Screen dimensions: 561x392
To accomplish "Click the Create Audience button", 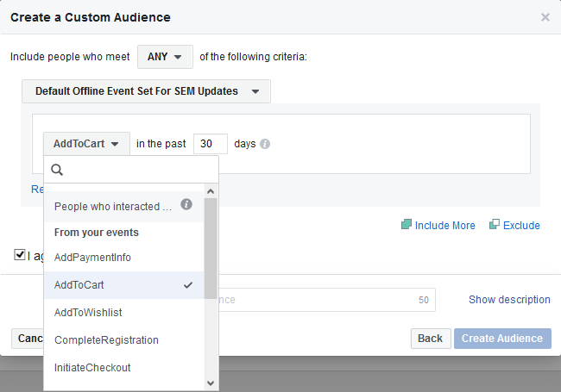I will pyautogui.click(x=501, y=339).
